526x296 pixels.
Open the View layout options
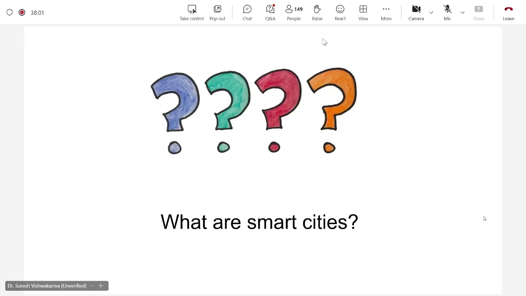tap(363, 13)
